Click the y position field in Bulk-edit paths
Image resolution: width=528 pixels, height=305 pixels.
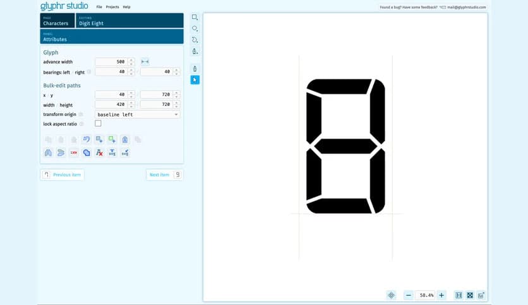[x=157, y=95]
